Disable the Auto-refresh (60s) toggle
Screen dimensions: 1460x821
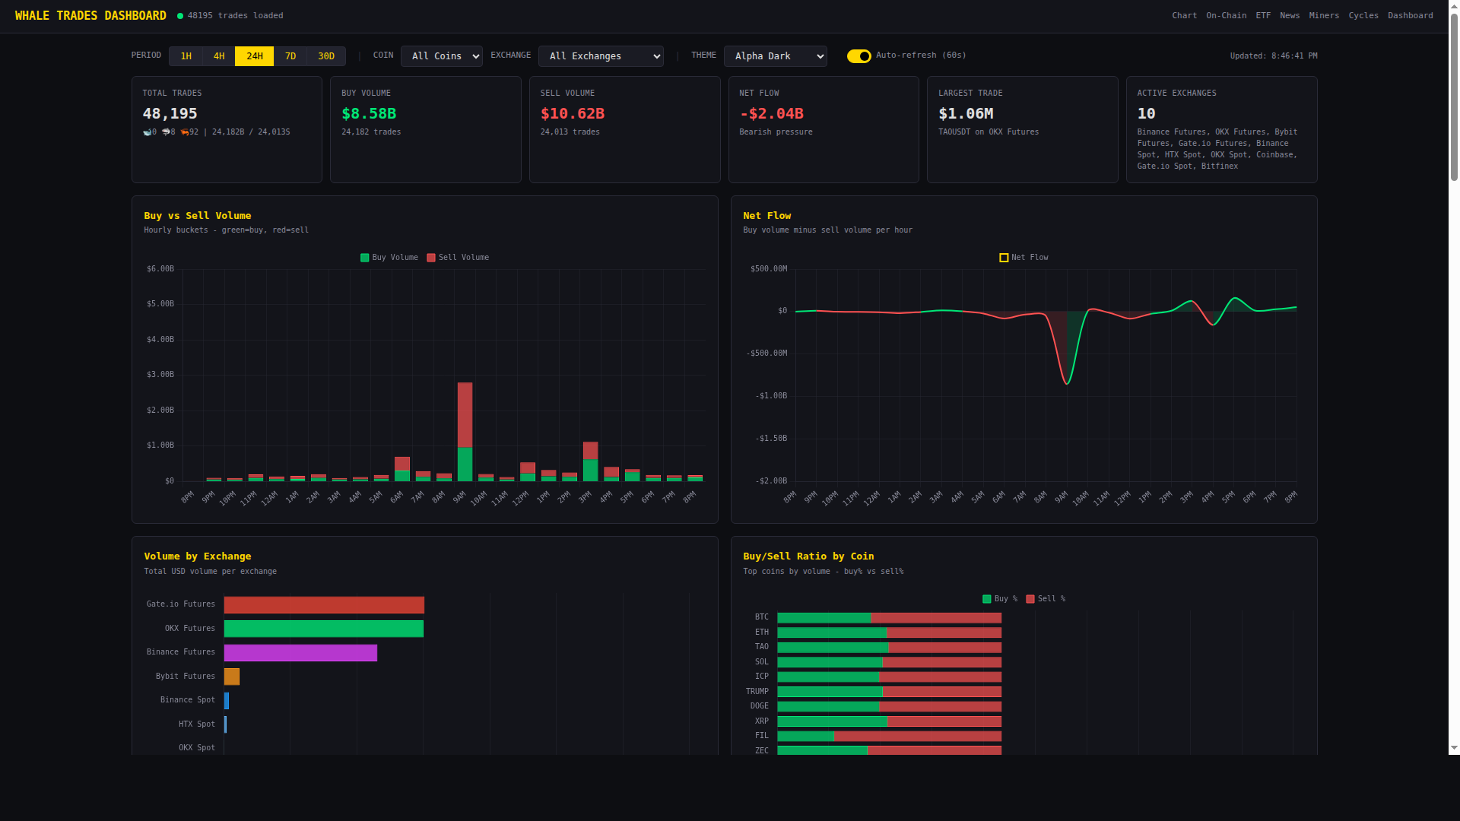[x=859, y=55]
